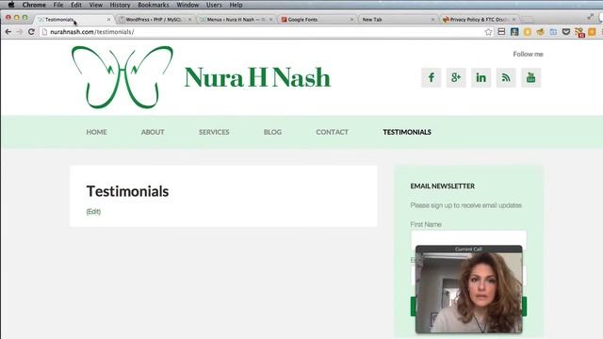Go to BLOG navigation link

coord(272,132)
